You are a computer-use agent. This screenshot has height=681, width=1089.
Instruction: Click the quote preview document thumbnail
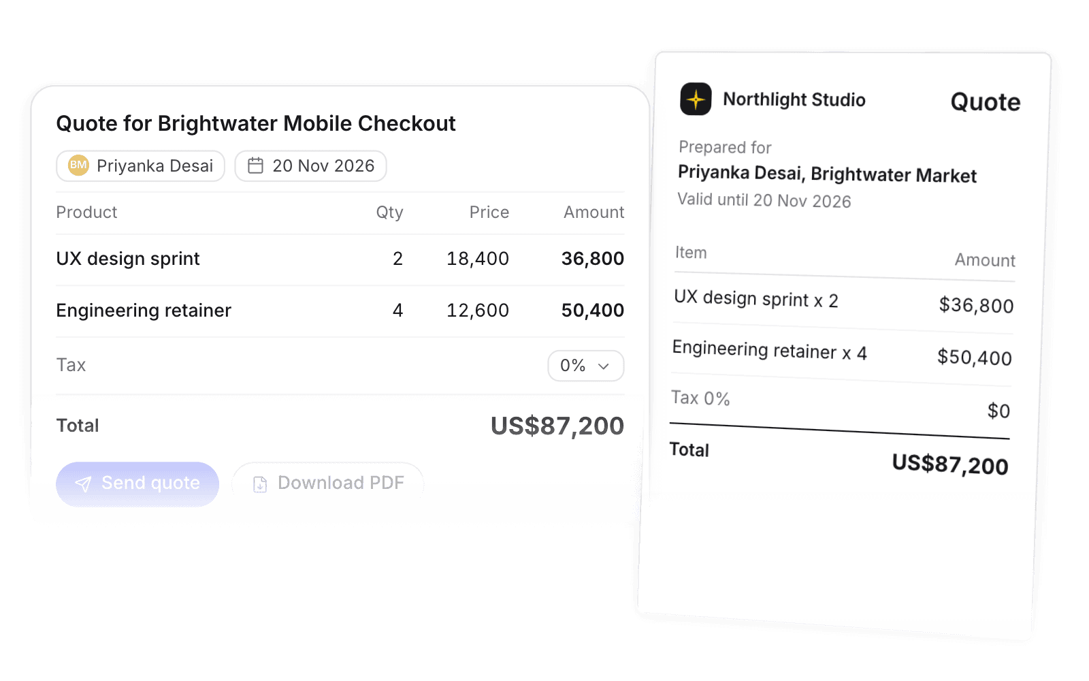coord(844,345)
